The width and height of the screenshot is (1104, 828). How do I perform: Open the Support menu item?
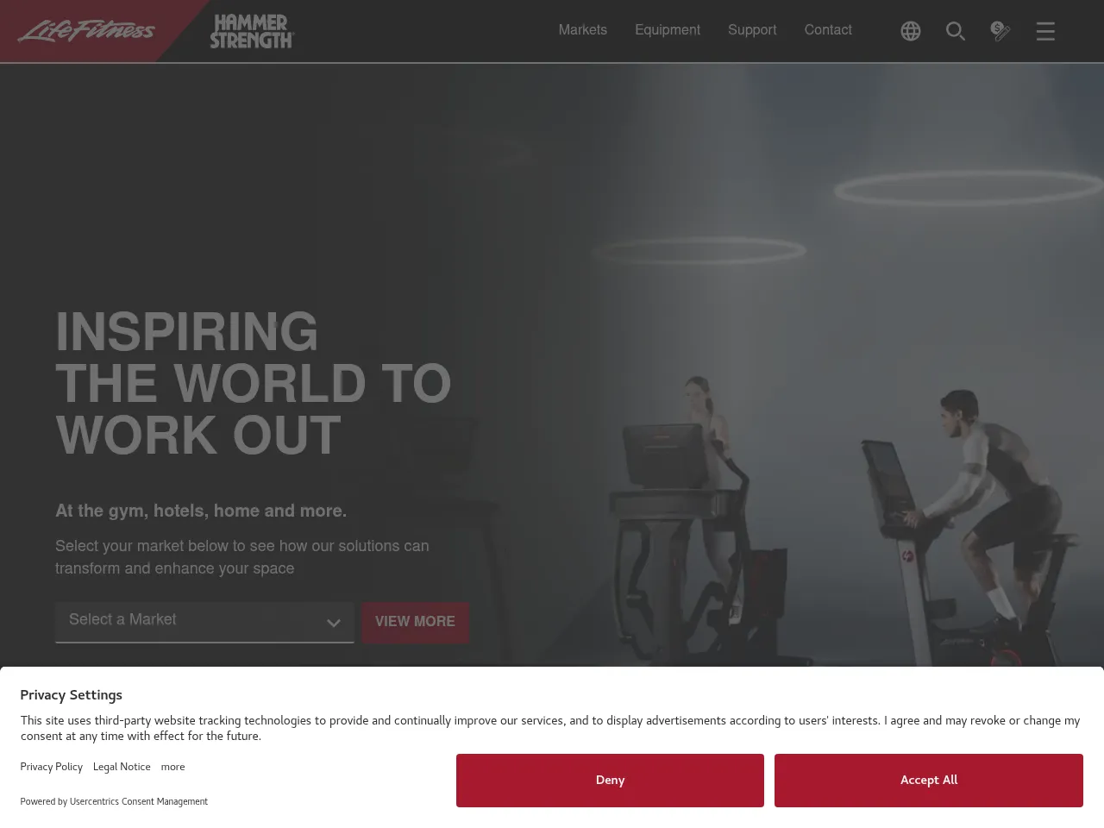coord(752,30)
